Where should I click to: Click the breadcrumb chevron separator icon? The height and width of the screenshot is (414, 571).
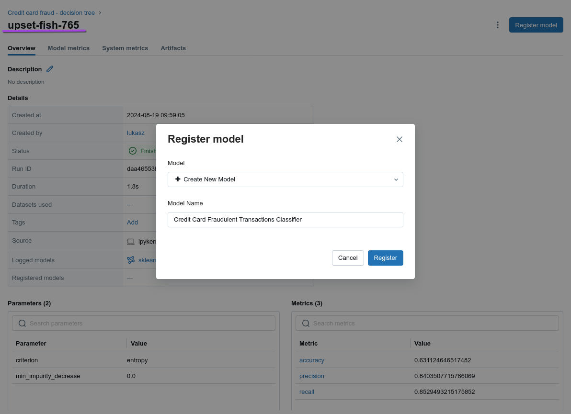point(100,13)
